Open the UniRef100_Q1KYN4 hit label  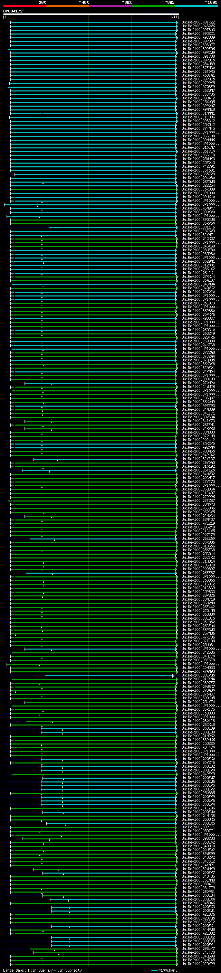click(x=198, y=679)
